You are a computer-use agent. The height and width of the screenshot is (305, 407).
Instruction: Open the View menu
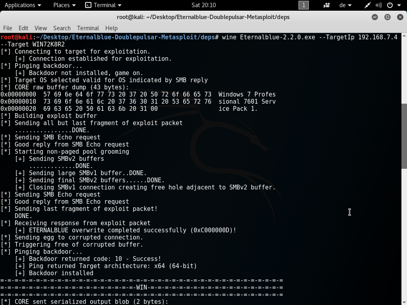(41, 28)
